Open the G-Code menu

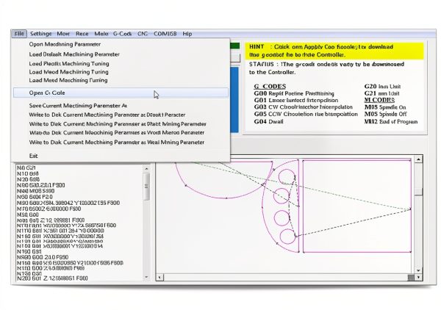click(122, 34)
